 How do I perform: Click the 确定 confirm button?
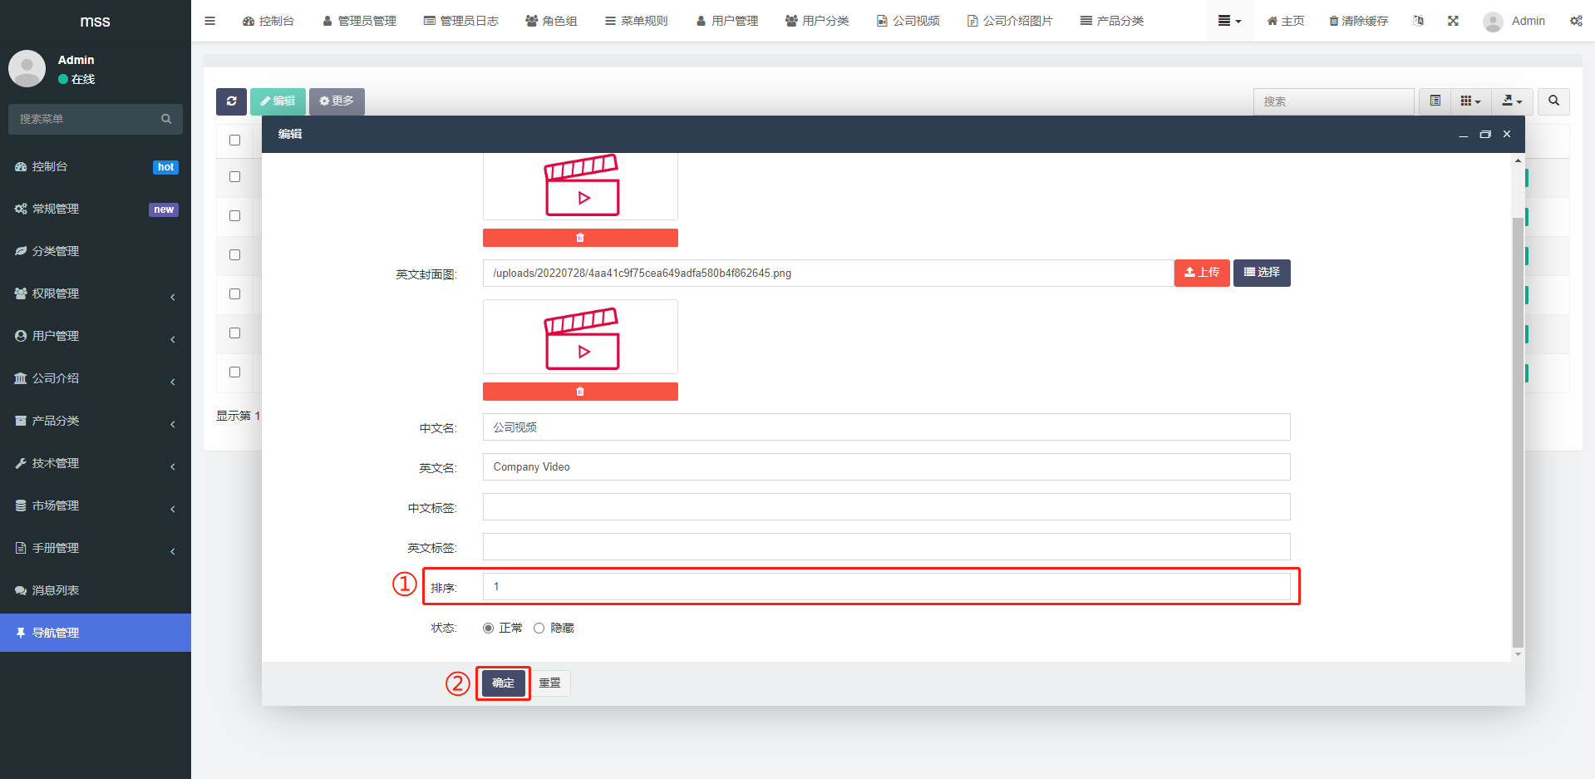coord(503,683)
